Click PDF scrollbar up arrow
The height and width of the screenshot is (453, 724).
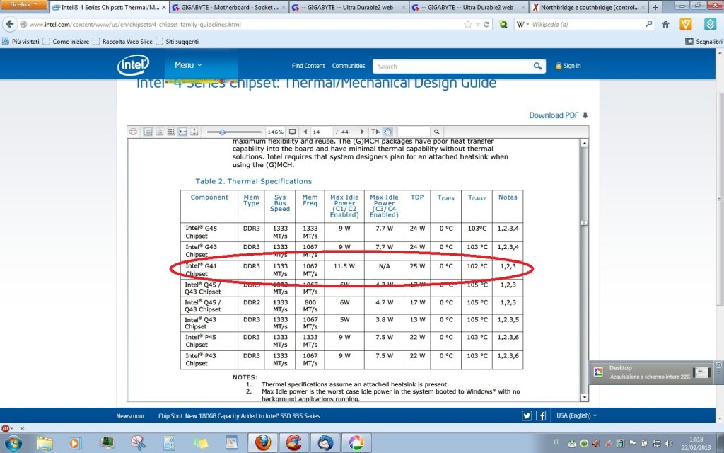(584, 143)
